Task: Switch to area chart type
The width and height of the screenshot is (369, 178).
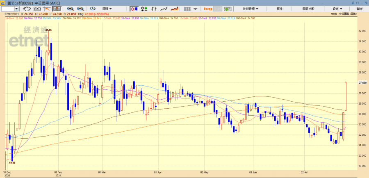Action: pos(174,9)
